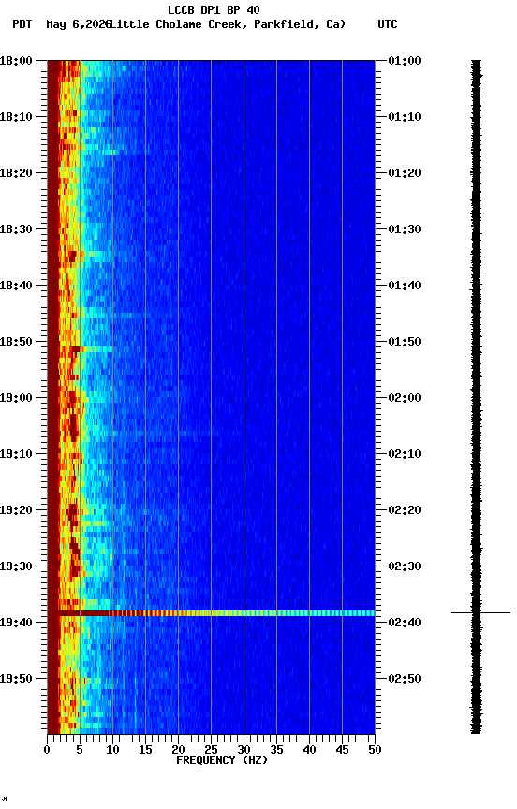Screen dimensions: 517x809
Task: Click the '35' frequency axis label
Action: (276, 750)
